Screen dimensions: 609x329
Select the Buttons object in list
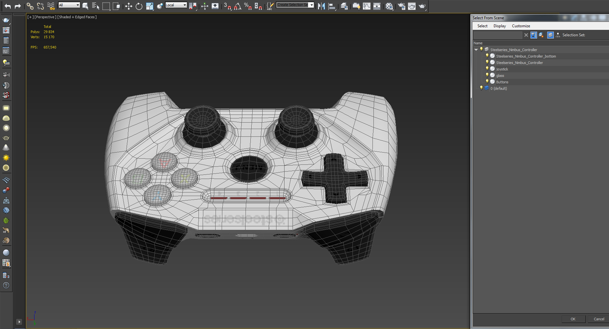(x=502, y=82)
